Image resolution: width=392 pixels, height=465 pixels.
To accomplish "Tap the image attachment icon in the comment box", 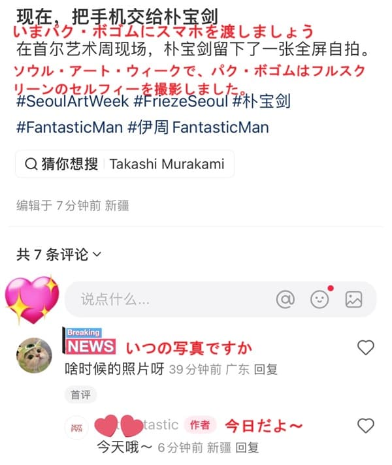I will tap(353, 299).
